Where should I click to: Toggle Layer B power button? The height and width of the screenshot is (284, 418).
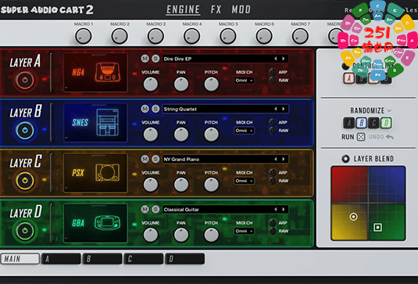[25, 130]
